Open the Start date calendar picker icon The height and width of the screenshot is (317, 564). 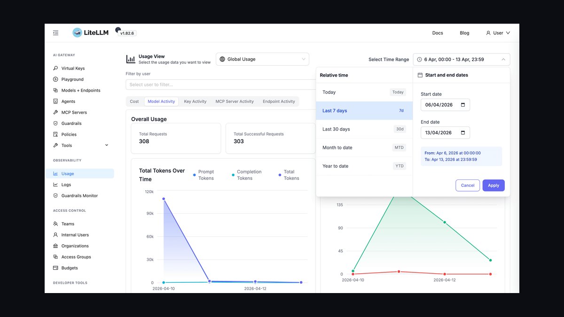pyautogui.click(x=463, y=105)
